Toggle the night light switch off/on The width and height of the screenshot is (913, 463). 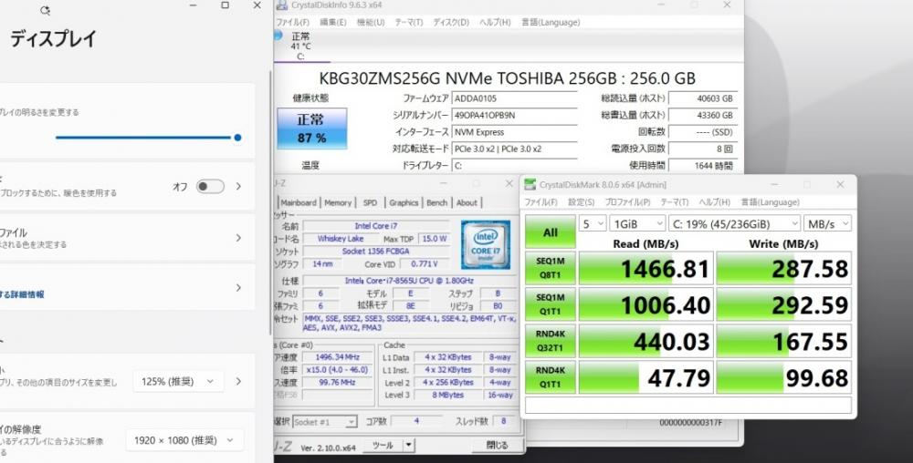tap(210, 187)
